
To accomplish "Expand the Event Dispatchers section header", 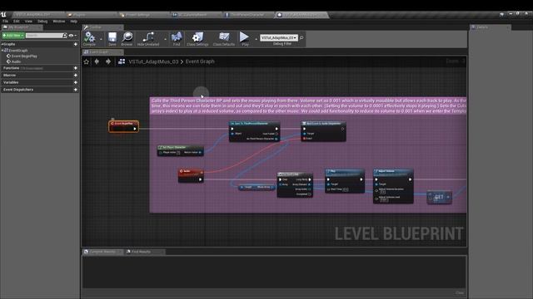I will coord(40,90).
